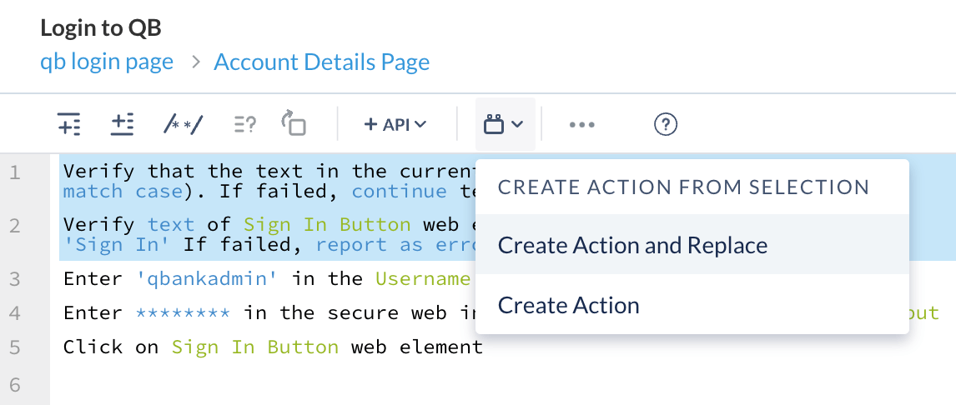
Task: Open the three-dots more options menu
Action: (581, 124)
